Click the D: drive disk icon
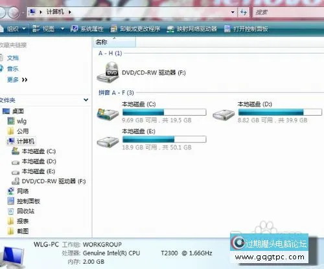The width and height of the screenshot is (324, 269). click(224, 114)
